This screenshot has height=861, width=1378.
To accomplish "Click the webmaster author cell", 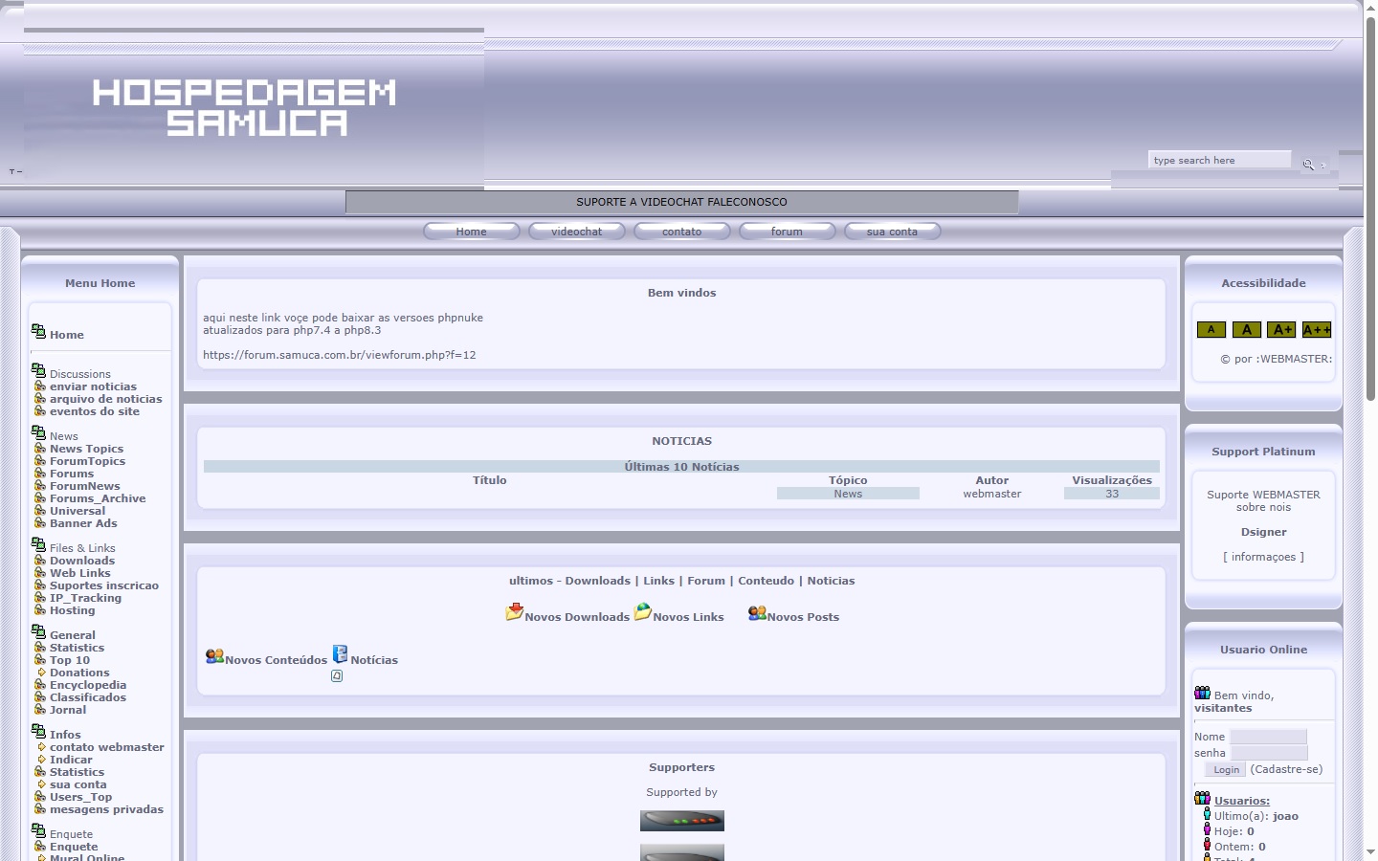I will 992,494.
